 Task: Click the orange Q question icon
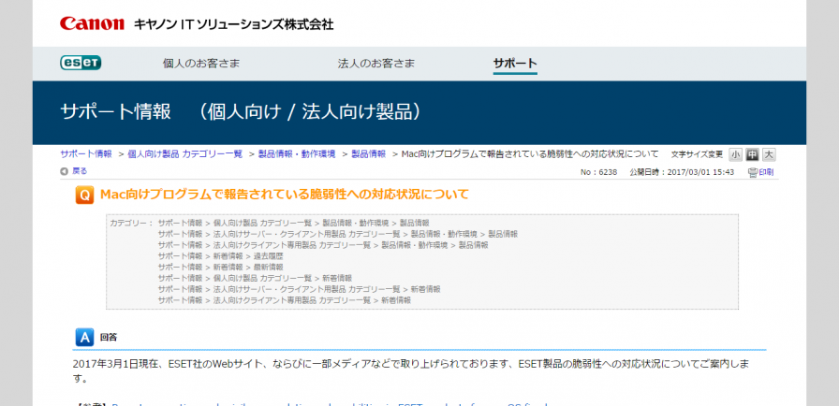point(84,195)
